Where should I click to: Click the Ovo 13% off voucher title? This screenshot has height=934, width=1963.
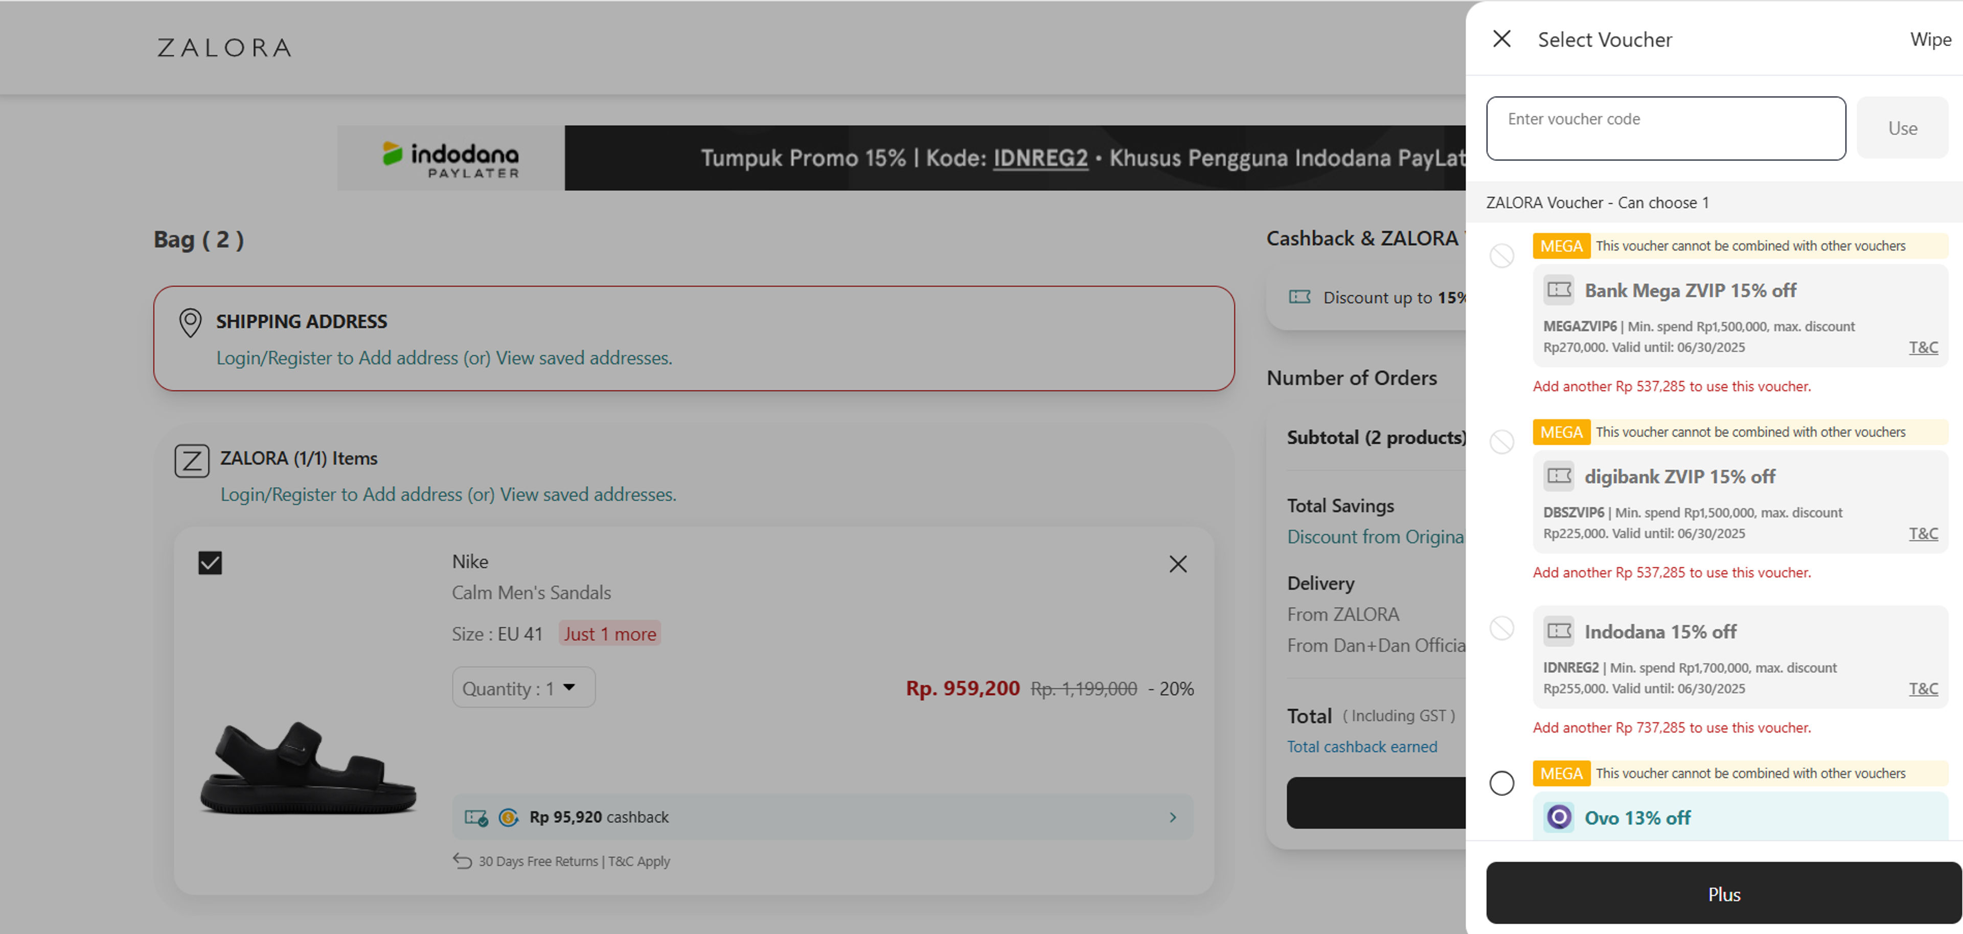pyautogui.click(x=1637, y=817)
